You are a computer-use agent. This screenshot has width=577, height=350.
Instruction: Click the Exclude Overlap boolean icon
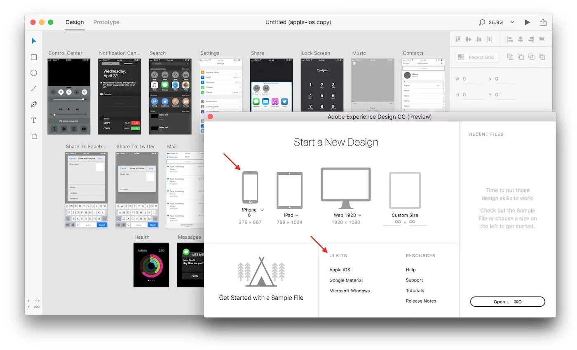tap(542, 57)
